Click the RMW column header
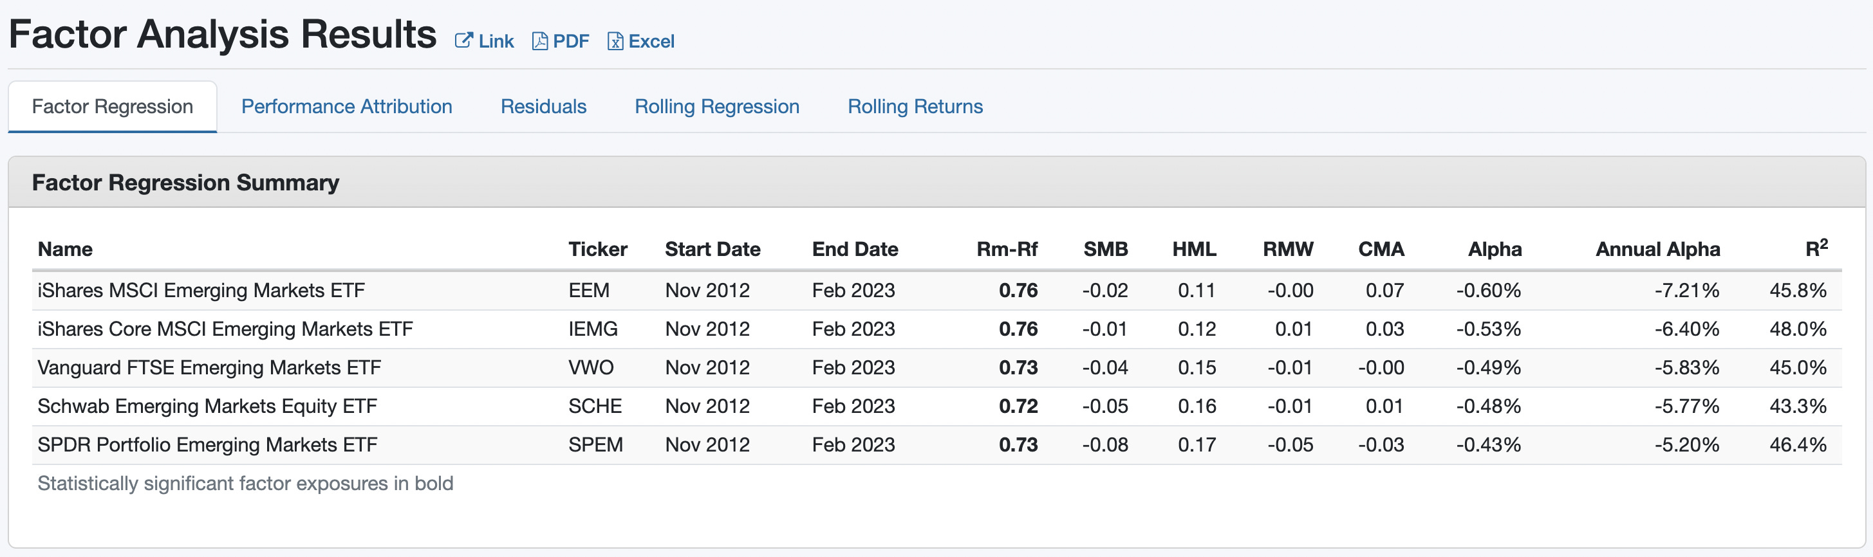The height and width of the screenshot is (557, 1873). click(1288, 249)
